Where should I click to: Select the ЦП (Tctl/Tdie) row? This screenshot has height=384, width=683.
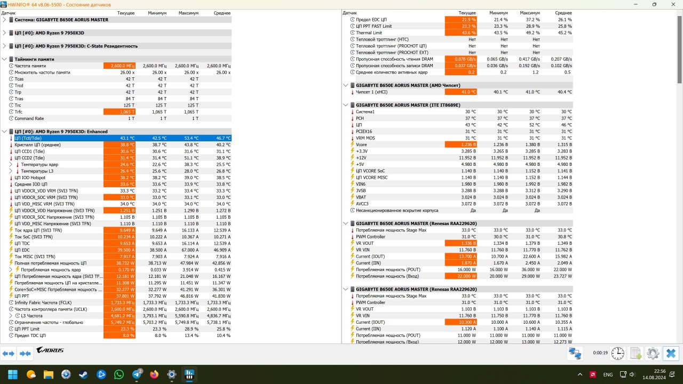point(116,138)
